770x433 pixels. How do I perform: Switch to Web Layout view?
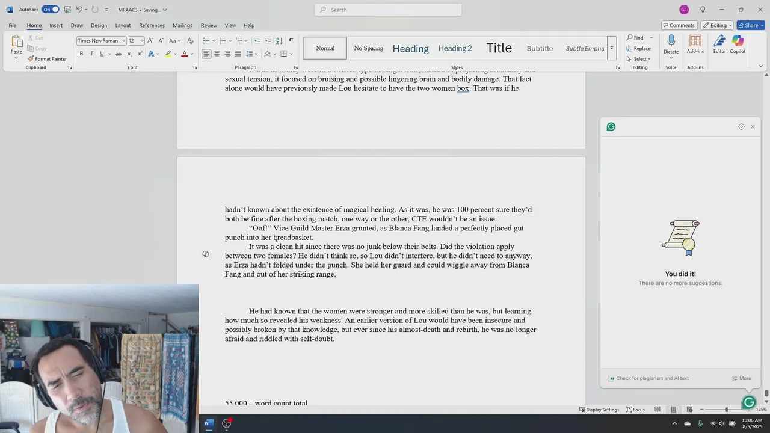689,410
